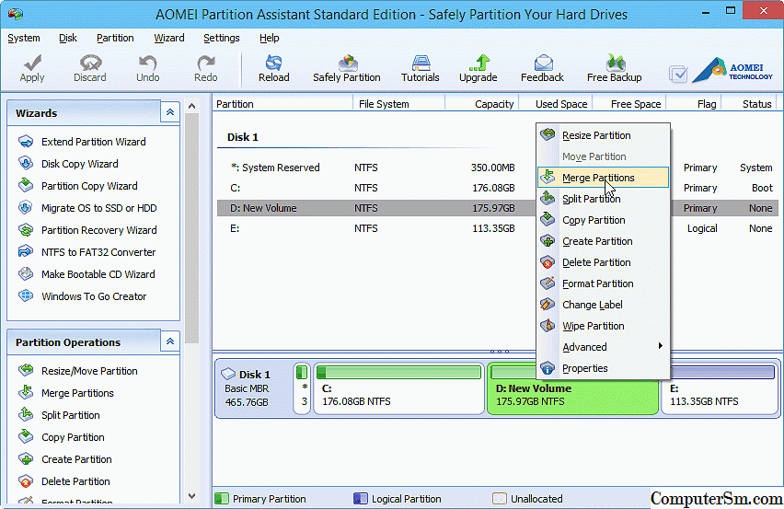
Task: Open the Disk menu
Action: click(68, 38)
